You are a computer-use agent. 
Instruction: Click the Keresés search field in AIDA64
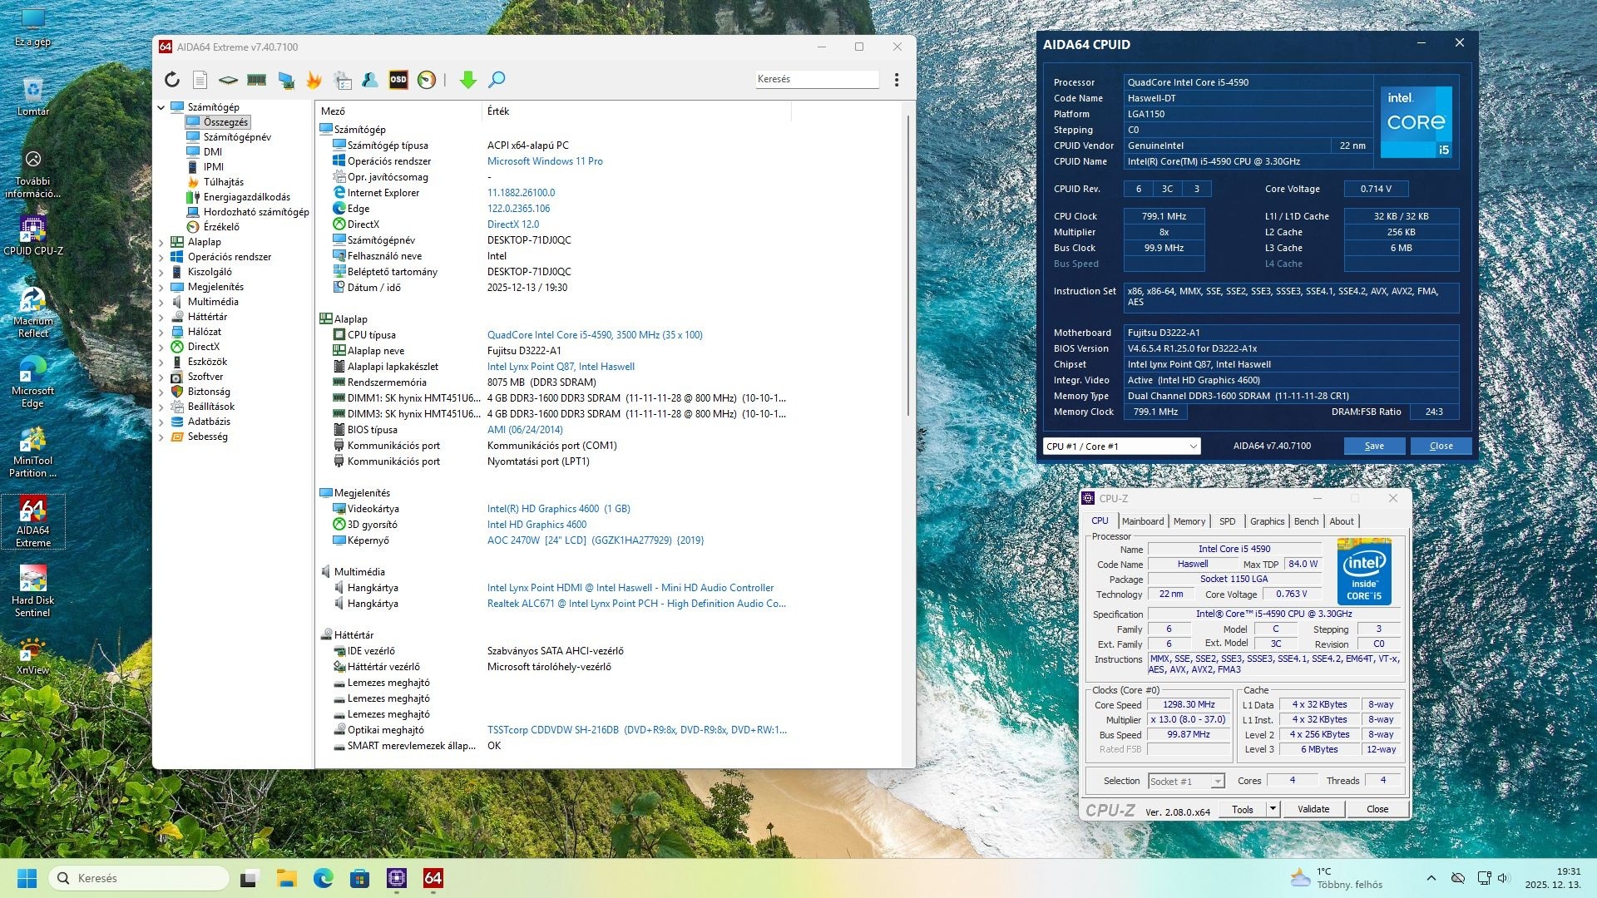coord(816,79)
